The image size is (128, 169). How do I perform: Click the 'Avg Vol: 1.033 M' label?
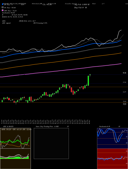point(82,5)
